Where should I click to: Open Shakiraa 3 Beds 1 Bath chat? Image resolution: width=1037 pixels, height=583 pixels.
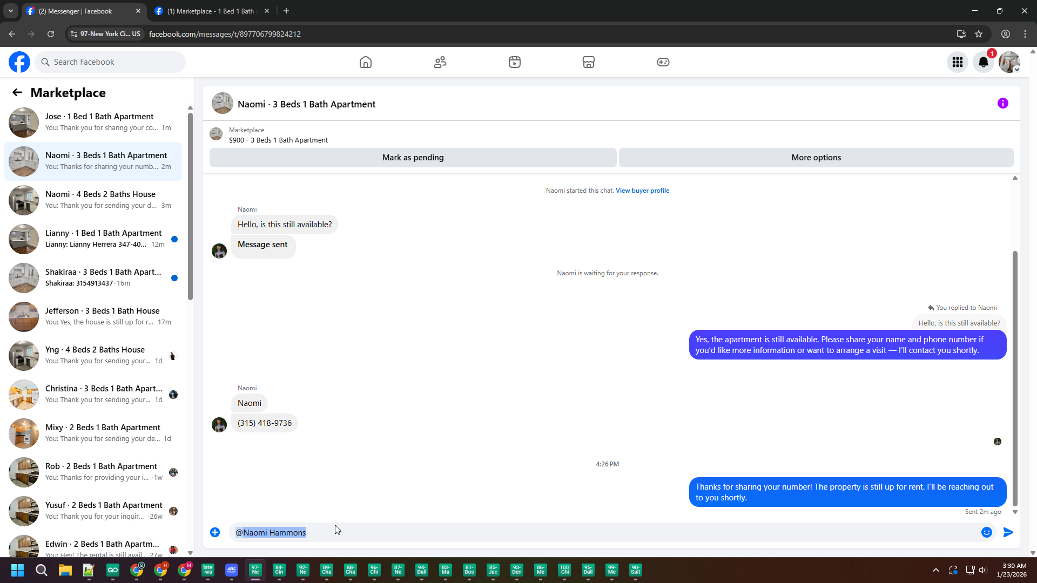tap(93, 278)
